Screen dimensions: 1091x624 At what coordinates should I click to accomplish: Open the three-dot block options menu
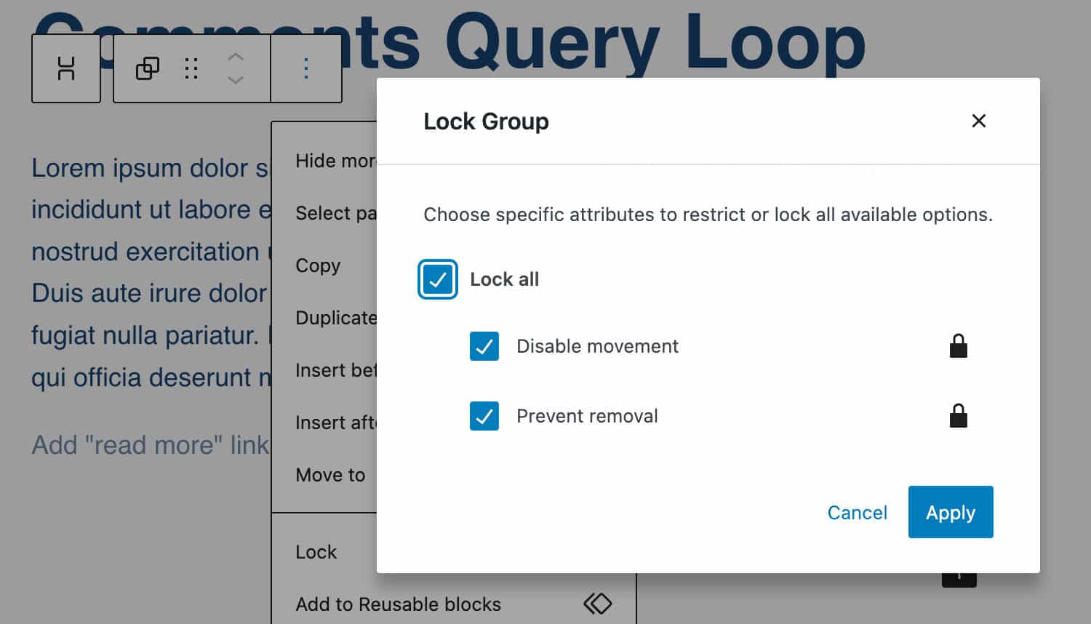(x=306, y=68)
